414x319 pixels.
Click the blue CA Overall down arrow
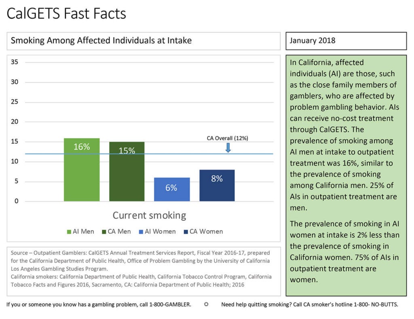[x=228, y=147]
